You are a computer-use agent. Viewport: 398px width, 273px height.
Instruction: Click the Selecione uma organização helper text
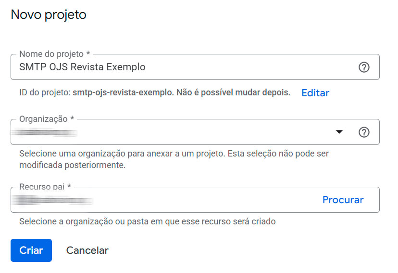174,159
